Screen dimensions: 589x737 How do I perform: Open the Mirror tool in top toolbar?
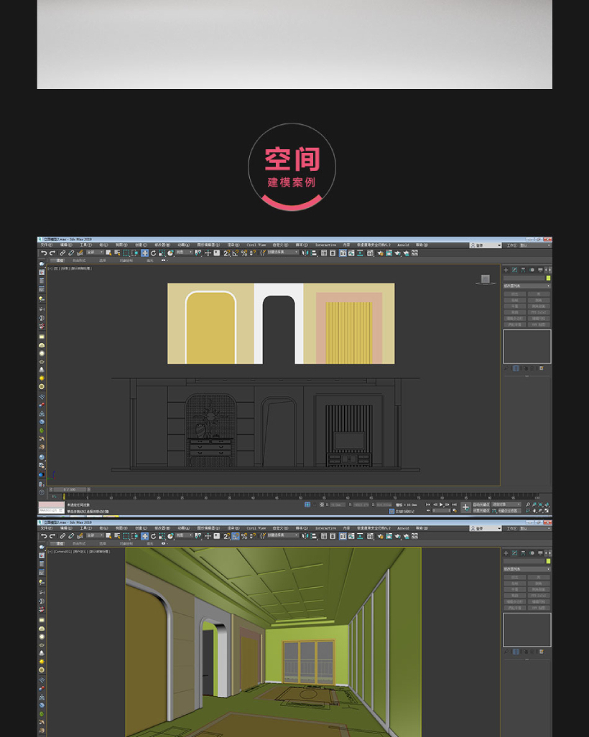pos(305,253)
